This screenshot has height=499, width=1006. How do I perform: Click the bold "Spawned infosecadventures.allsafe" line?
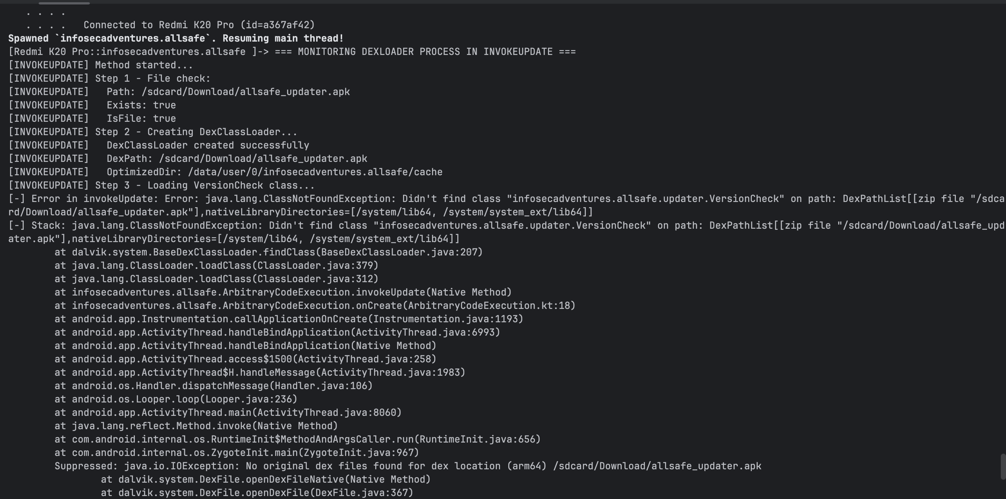point(176,38)
